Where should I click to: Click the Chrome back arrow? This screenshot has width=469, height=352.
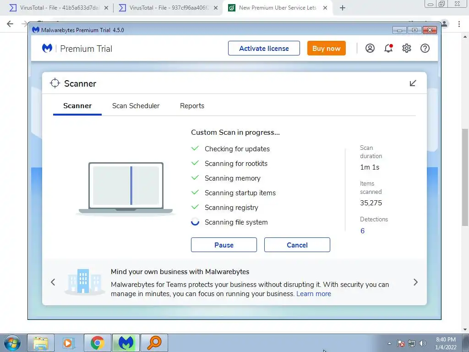coord(10,24)
